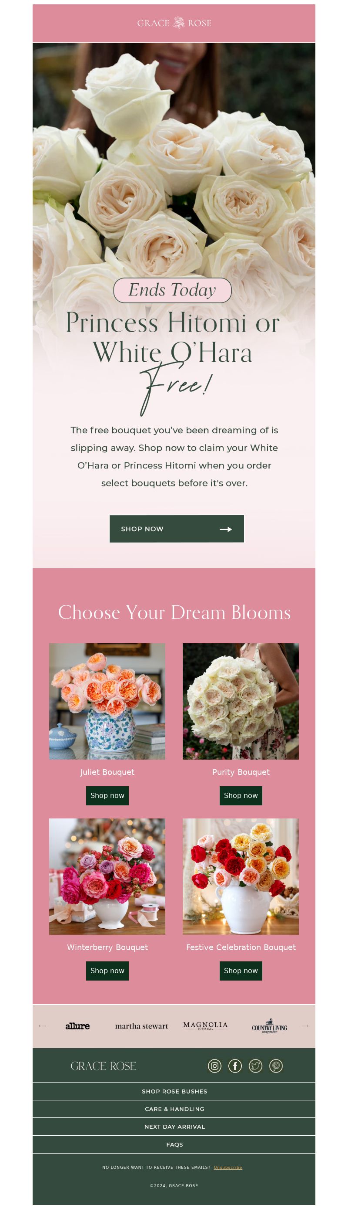
Task: Open the Twitter bird icon
Action: point(256,1066)
